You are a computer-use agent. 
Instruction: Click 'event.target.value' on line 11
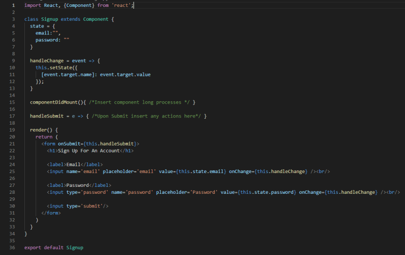click(125, 75)
